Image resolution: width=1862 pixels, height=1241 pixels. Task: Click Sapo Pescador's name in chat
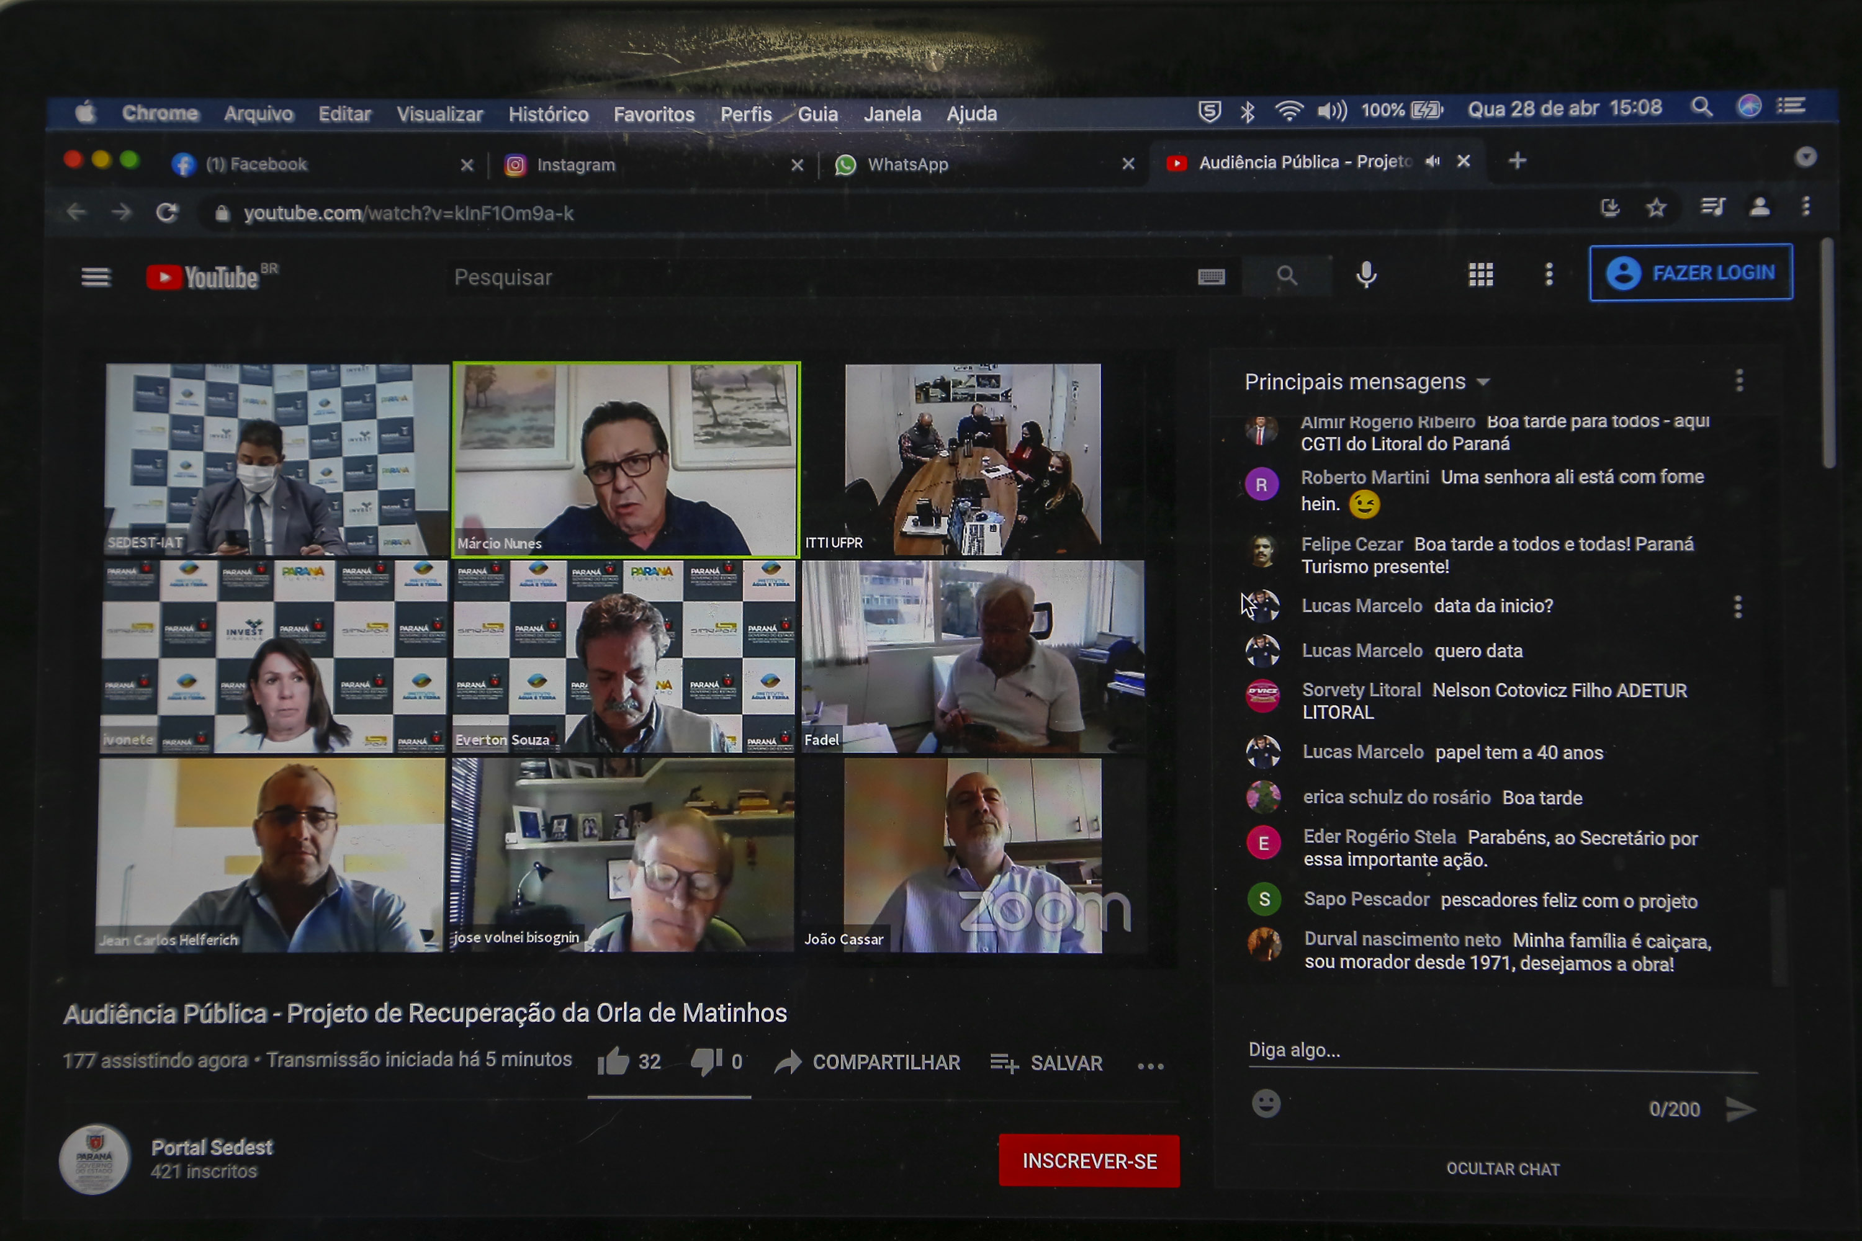(x=1367, y=899)
